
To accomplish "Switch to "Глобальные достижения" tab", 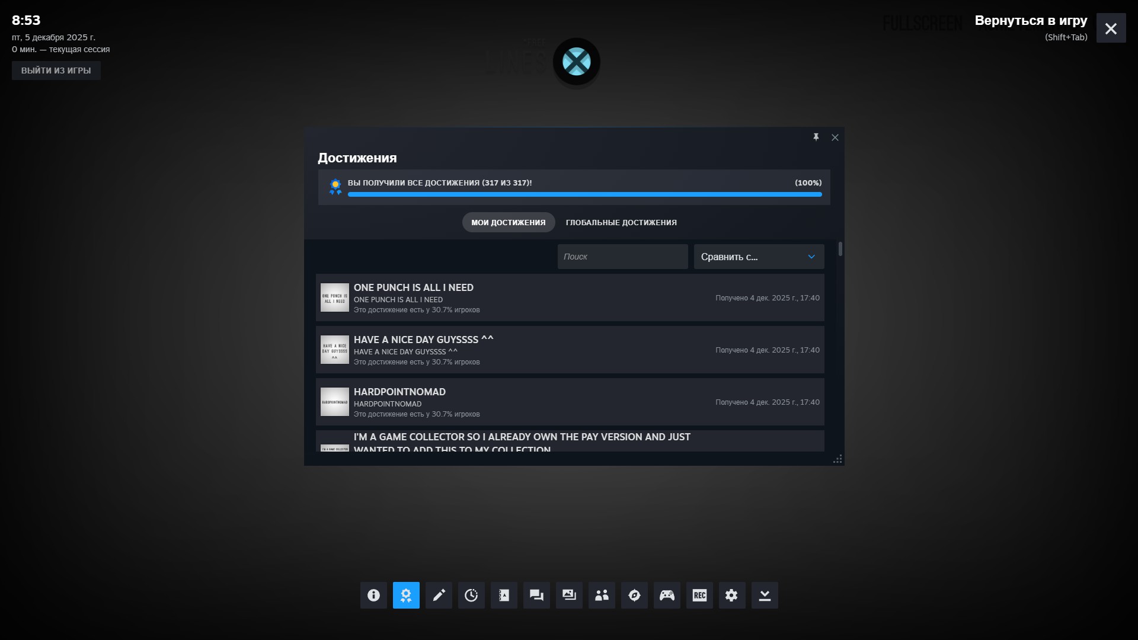I will click(x=621, y=222).
